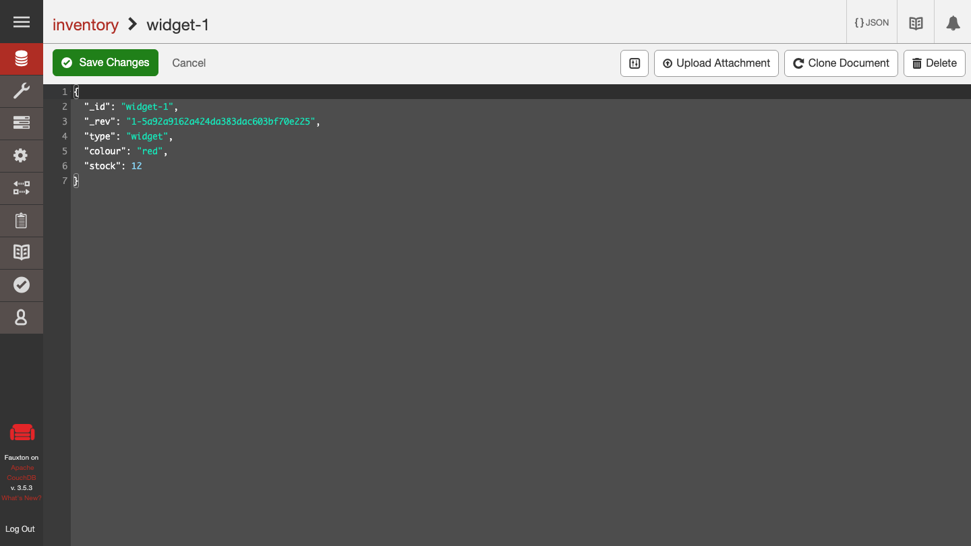Open Verify Installation checkmark icon

point(22,285)
